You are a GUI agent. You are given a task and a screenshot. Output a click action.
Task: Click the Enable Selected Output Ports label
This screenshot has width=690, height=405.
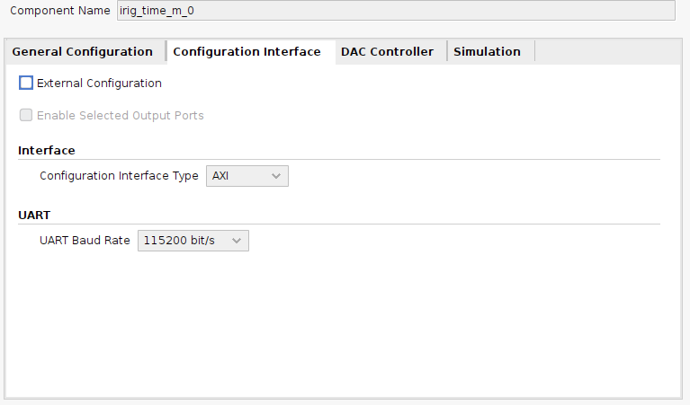[x=121, y=116]
